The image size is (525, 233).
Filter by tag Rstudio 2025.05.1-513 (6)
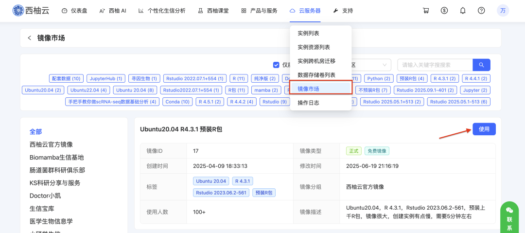459,102
